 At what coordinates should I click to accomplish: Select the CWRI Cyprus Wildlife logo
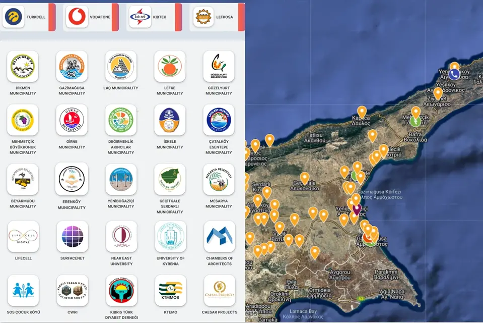(x=73, y=291)
